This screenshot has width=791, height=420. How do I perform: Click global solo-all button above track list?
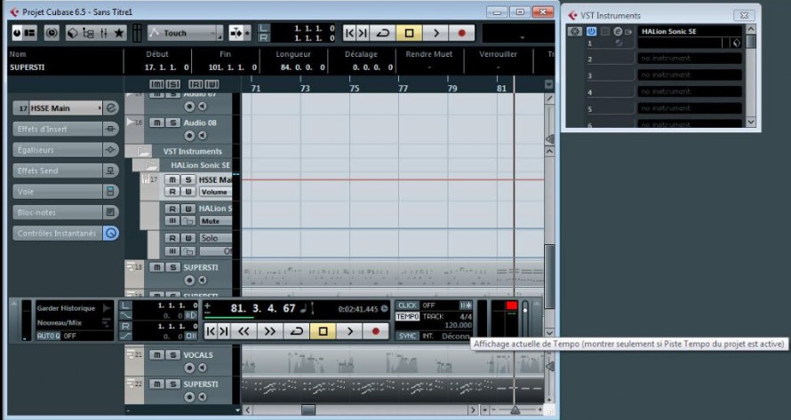point(173,84)
